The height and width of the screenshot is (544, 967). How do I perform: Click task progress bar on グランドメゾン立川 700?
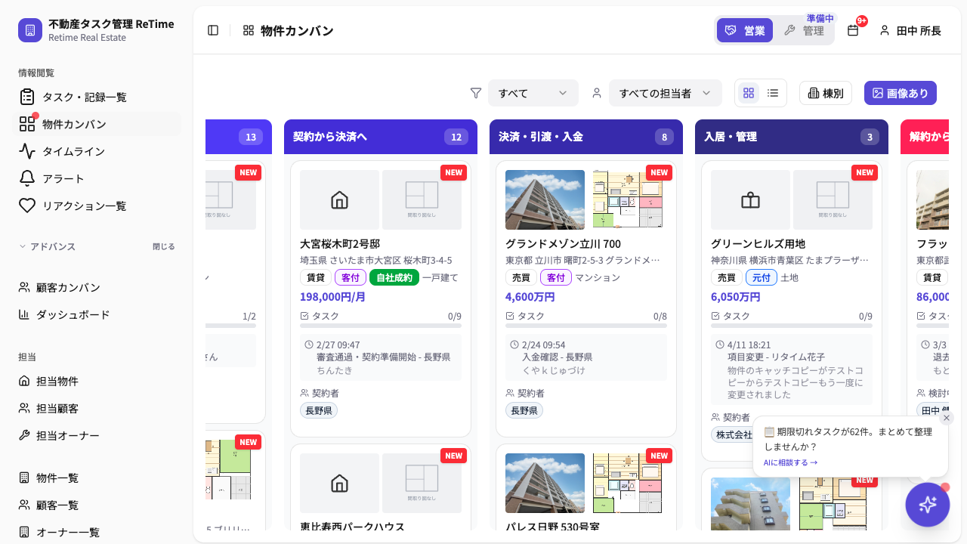point(586,326)
